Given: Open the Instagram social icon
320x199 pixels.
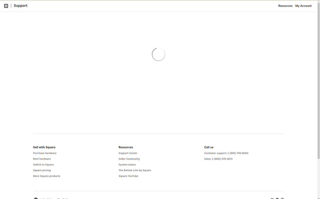Looking at the screenshot, I should [x=282, y=198].
